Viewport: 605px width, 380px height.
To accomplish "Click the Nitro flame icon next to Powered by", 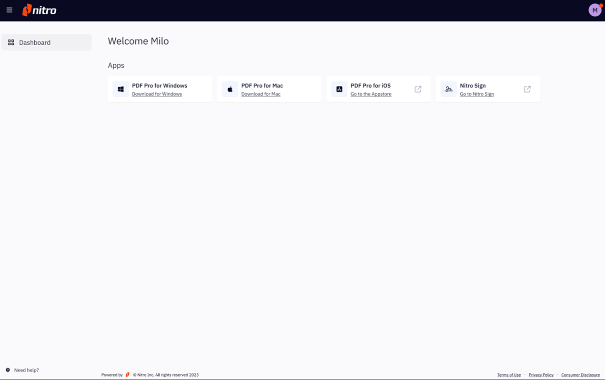I will (x=127, y=374).
